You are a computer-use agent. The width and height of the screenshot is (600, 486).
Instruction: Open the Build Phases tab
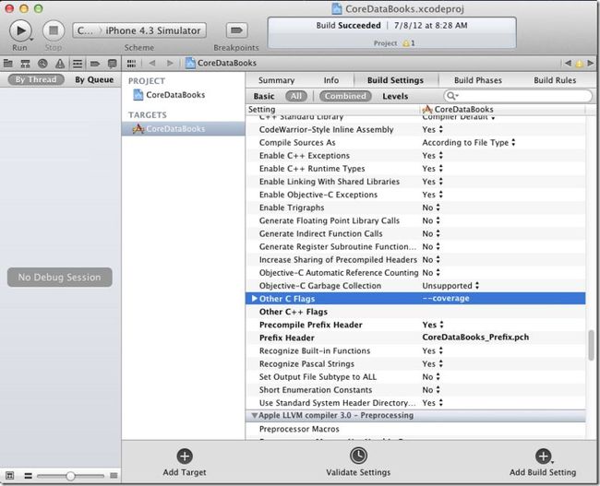(477, 80)
